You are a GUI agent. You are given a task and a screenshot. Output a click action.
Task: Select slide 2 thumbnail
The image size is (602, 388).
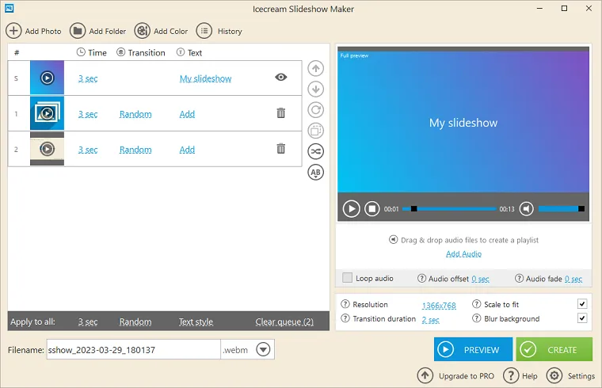(48, 149)
